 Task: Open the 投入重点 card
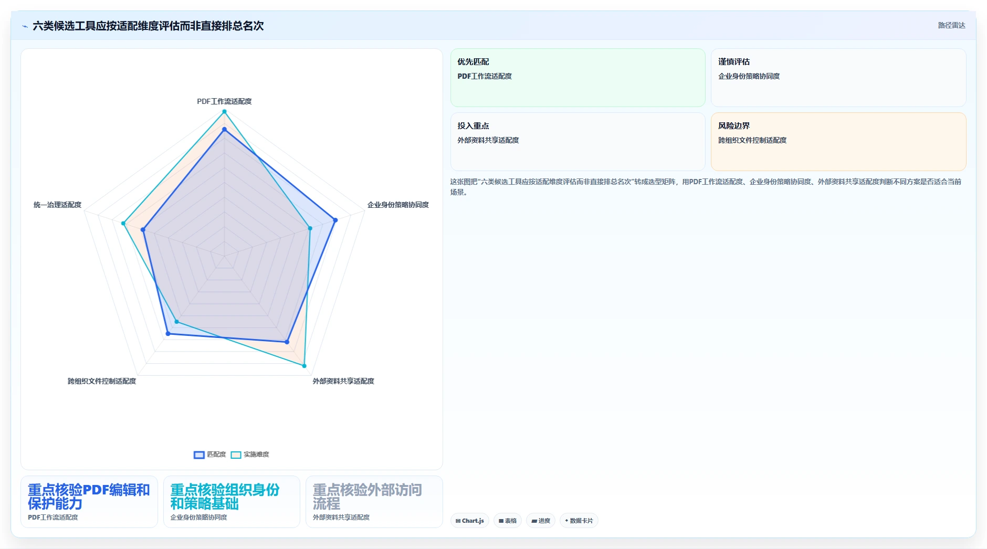pyautogui.click(x=577, y=142)
